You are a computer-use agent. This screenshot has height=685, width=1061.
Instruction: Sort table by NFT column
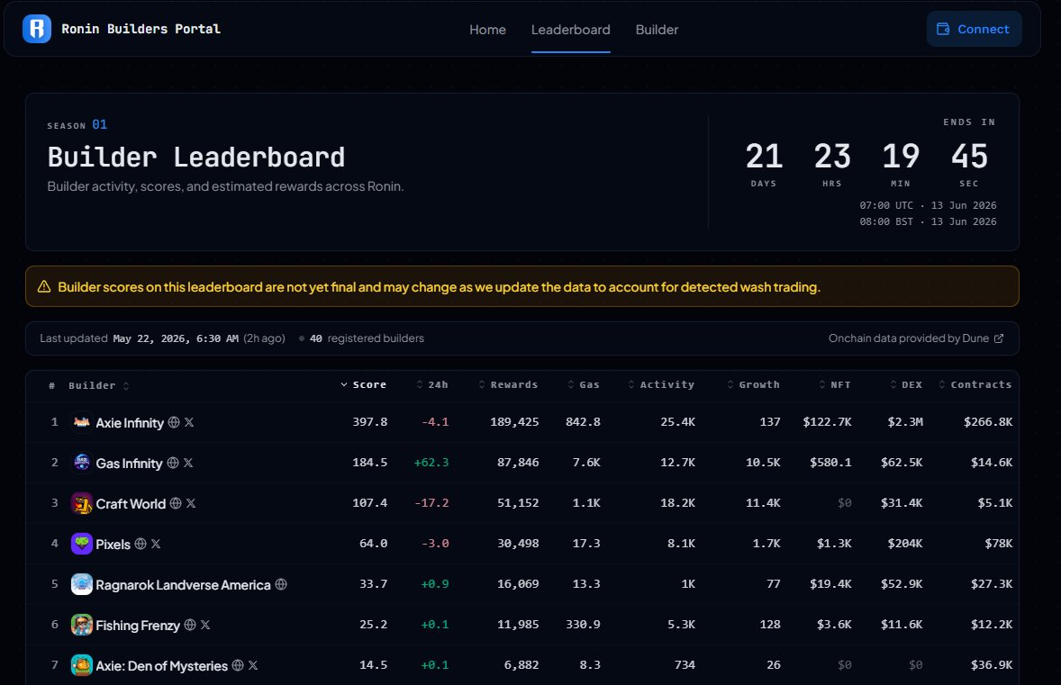[835, 384]
